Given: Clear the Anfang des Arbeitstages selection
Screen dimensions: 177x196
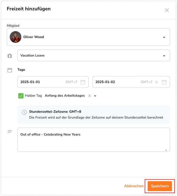Looking at the screenshot, I should tap(90, 96).
